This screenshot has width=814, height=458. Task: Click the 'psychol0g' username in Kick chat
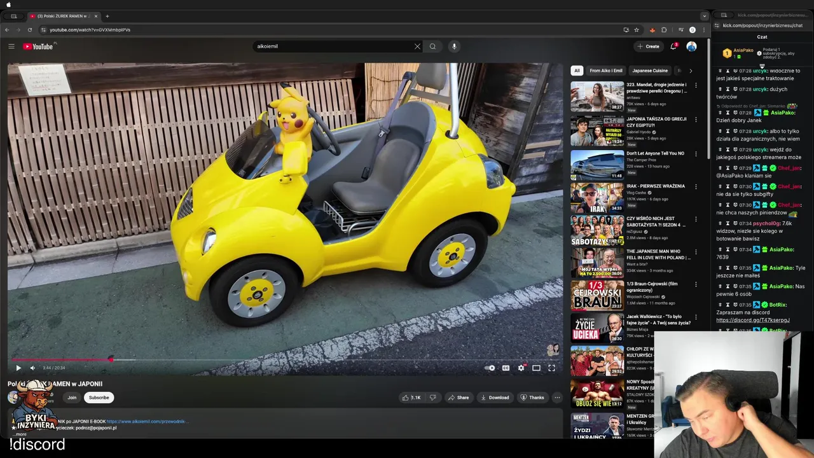tap(766, 223)
